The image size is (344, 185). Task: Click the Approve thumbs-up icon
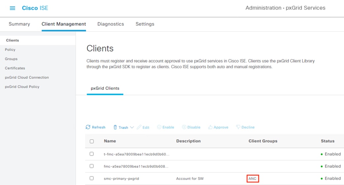(x=210, y=127)
